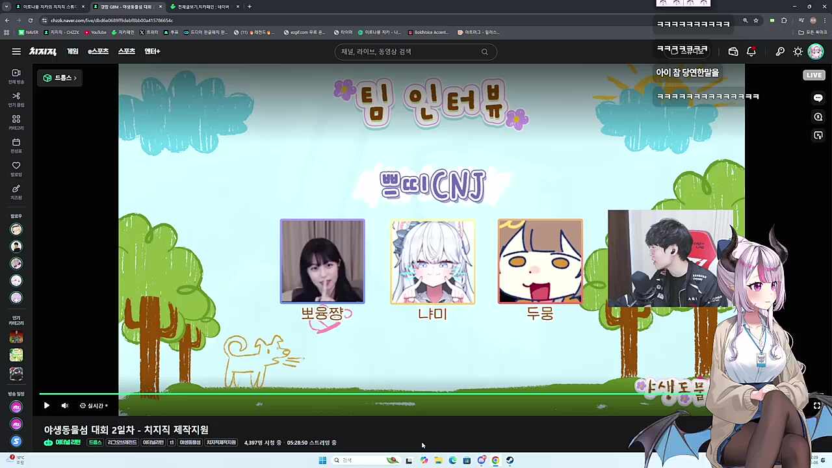
Task: Open the 레전드 bookmarks folder
Action: tap(256, 32)
